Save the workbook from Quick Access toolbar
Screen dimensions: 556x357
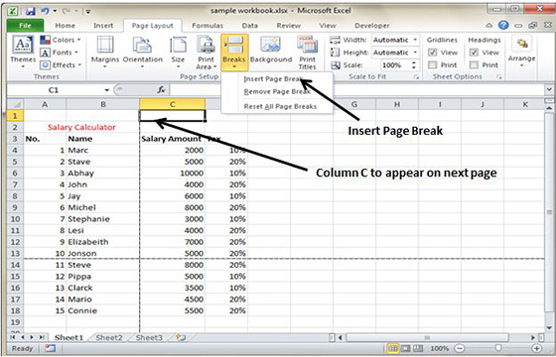click(31, 11)
